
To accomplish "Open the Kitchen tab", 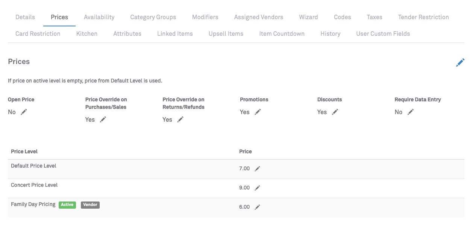I will coord(87,34).
